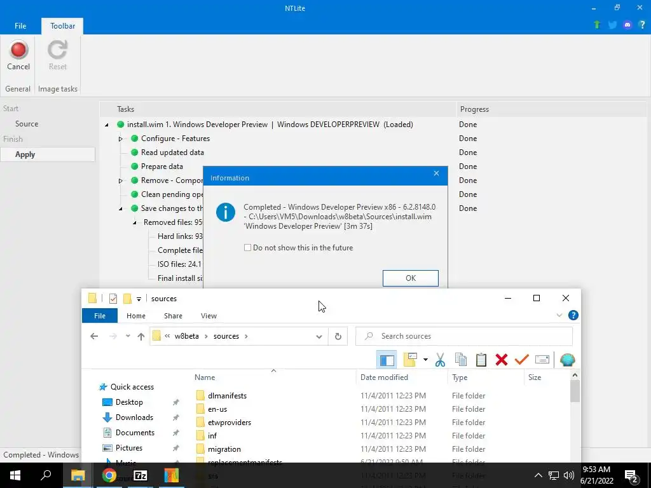
Task: Open the NTLite taskbar icon
Action: [x=171, y=475]
